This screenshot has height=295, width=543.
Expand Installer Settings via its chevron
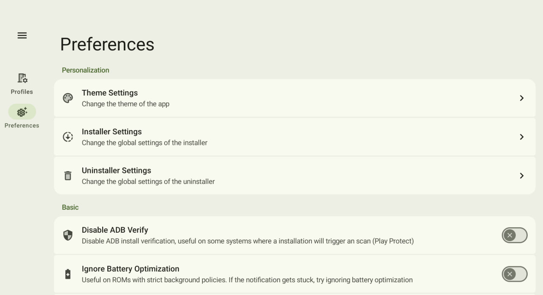tap(521, 136)
